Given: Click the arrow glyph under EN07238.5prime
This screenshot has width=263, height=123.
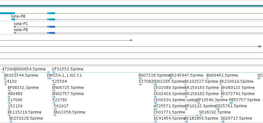Looking at the screenshot, I should (x=140, y=78).
